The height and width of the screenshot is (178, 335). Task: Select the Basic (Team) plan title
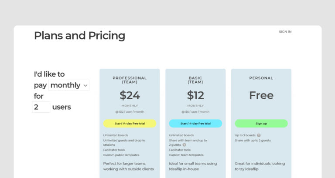195,80
